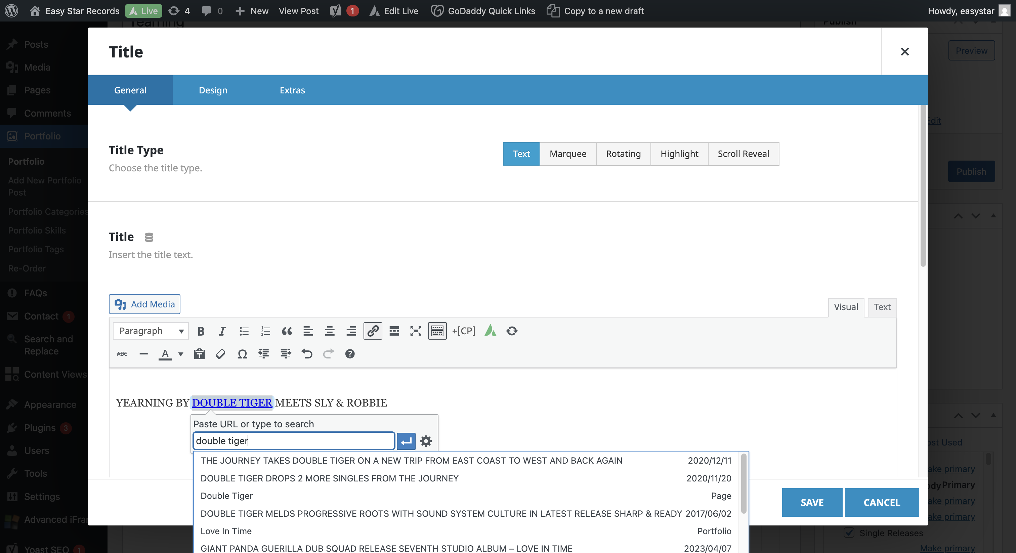The width and height of the screenshot is (1016, 553).
Task: Click the Add Media button
Action: pos(144,304)
